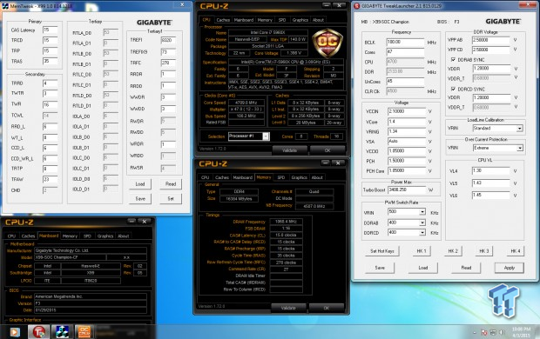Click the HK 1 hotkey button
This screenshot has height=339, width=540.
(422, 251)
